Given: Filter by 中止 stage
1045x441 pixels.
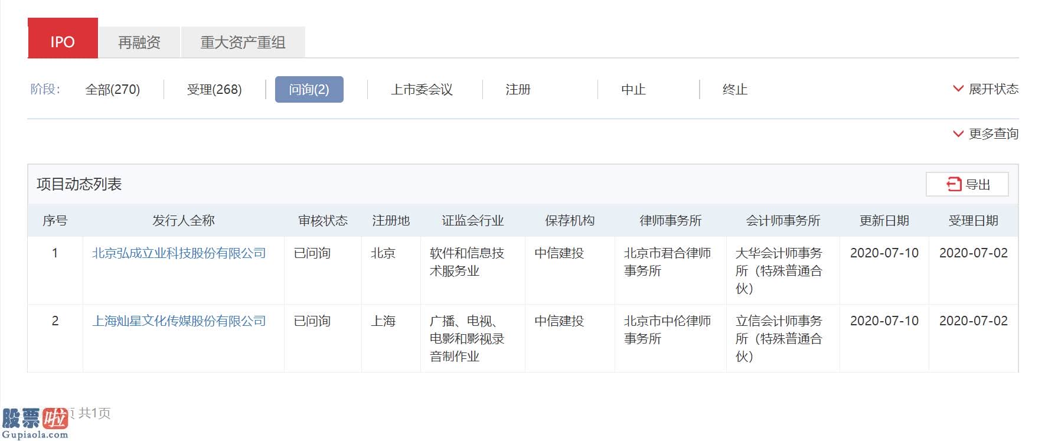Looking at the screenshot, I should tap(633, 90).
